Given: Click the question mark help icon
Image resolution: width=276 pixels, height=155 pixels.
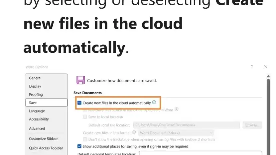Looking at the screenshot, I should click(252, 67).
